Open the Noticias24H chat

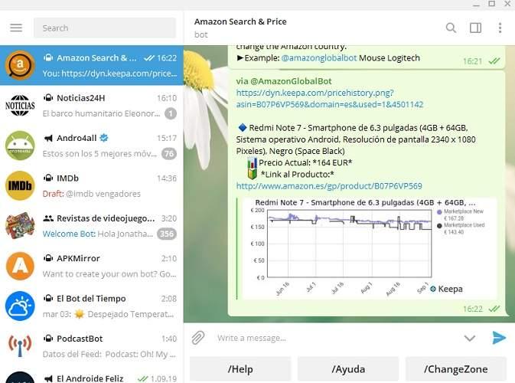point(92,106)
